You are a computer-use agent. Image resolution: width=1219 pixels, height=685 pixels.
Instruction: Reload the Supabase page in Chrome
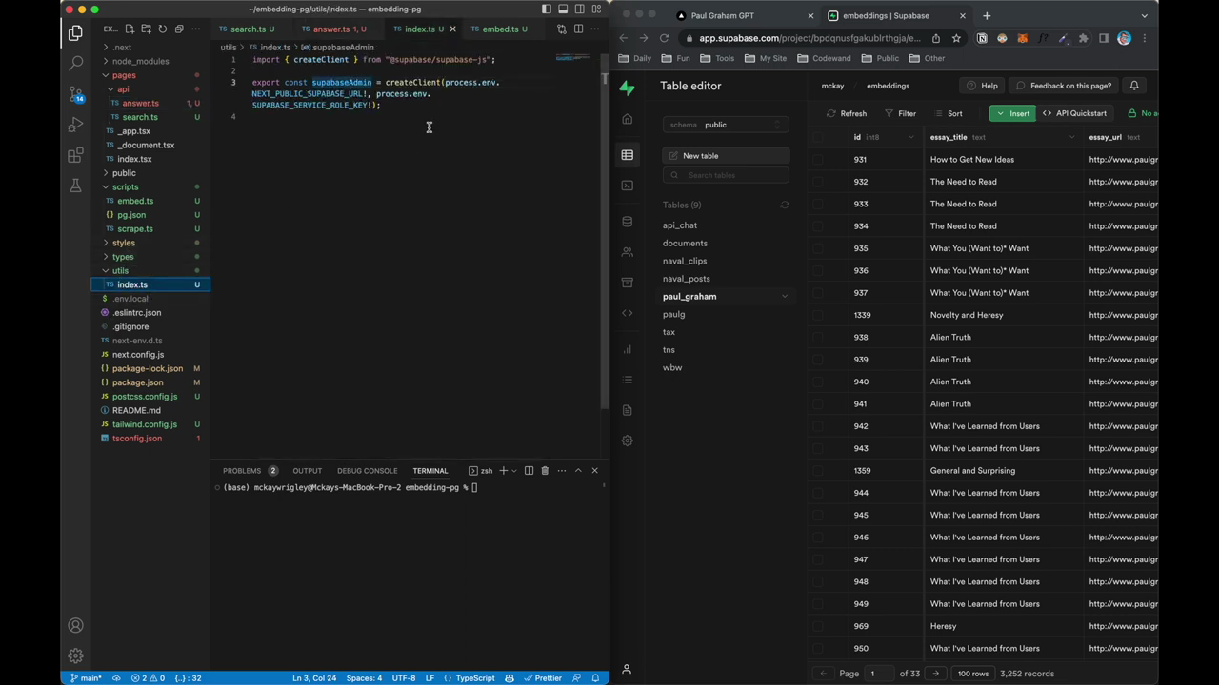point(664,38)
